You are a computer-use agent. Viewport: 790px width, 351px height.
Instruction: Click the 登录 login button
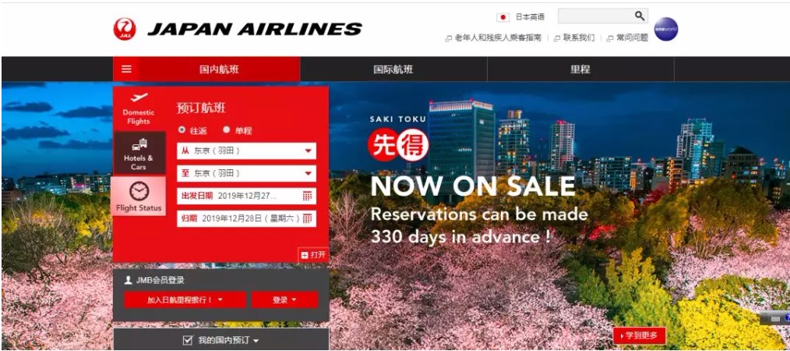(x=285, y=300)
